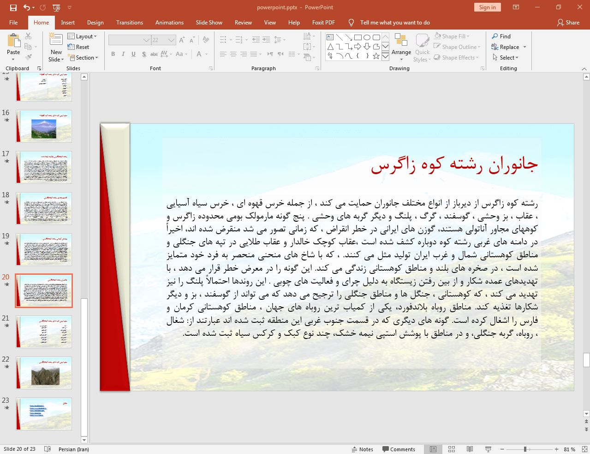The height and width of the screenshot is (454, 590).
Task: Choose the Right Arrow block shape
Action: [x=358, y=47]
